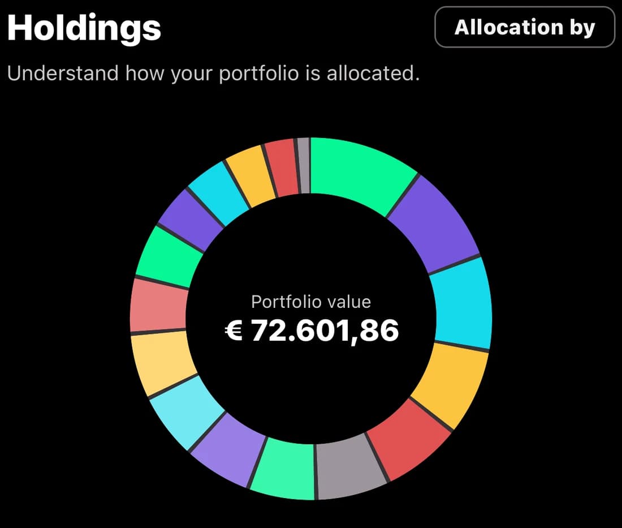Screen dimensions: 622x528
Task: Tap the € 72.601,86 portfolio value
Action: coord(312,330)
